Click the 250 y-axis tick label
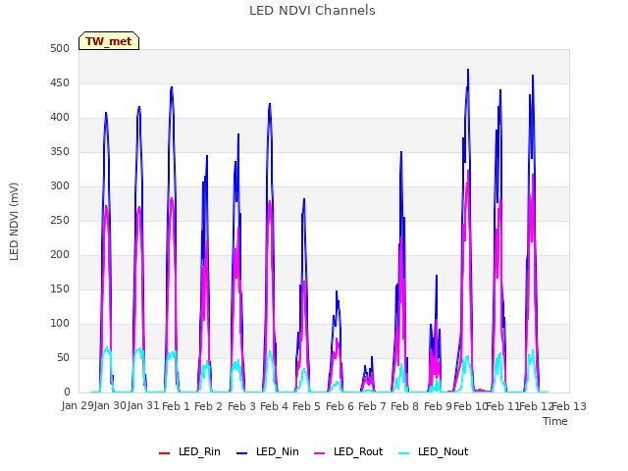Screen dimensions: 628x471 (60, 221)
